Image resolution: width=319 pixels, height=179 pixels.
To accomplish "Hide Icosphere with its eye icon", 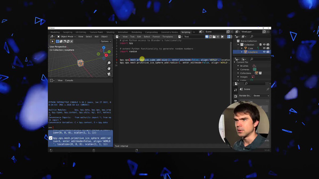I will (264, 52).
